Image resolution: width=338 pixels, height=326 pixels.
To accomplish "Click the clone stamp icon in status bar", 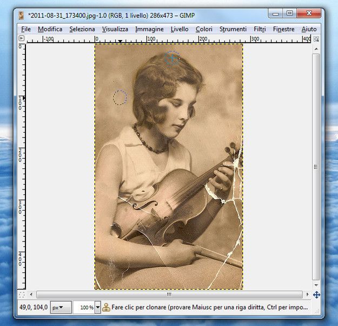I will click(x=106, y=307).
